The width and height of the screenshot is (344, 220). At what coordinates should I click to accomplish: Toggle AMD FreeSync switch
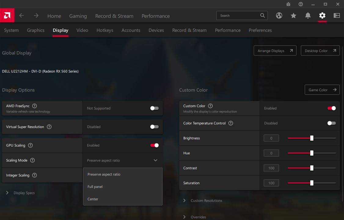pyautogui.click(x=155, y=108)
